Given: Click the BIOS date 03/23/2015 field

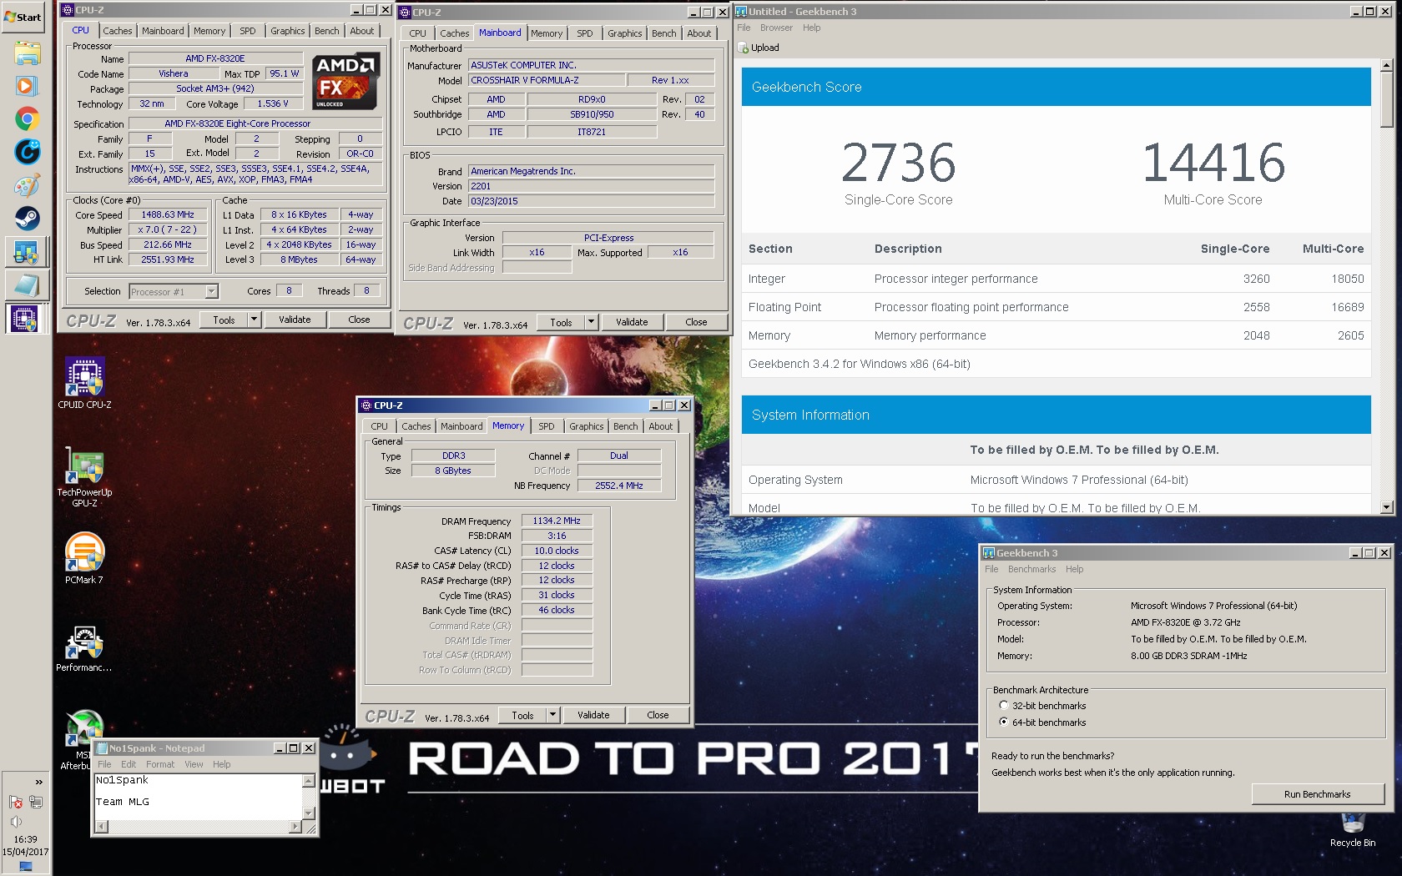Looking at the screenshot, I should [591, 201].
